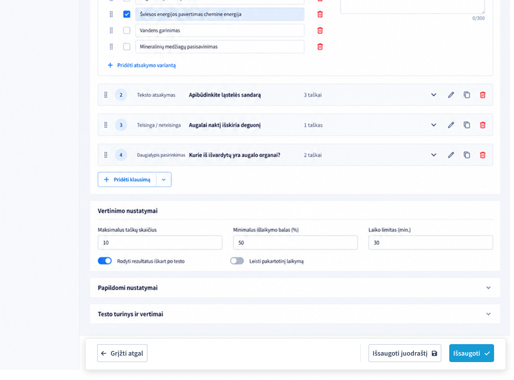Click the 'Teisinga / neteisinga' type label
The image size is (514, 380).
click(159, 125)
